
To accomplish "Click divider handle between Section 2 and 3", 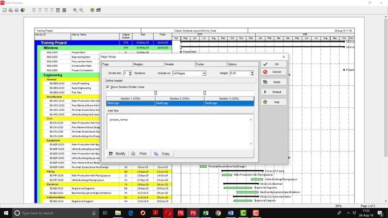I will pyautogui.click(x=204, y=93).
